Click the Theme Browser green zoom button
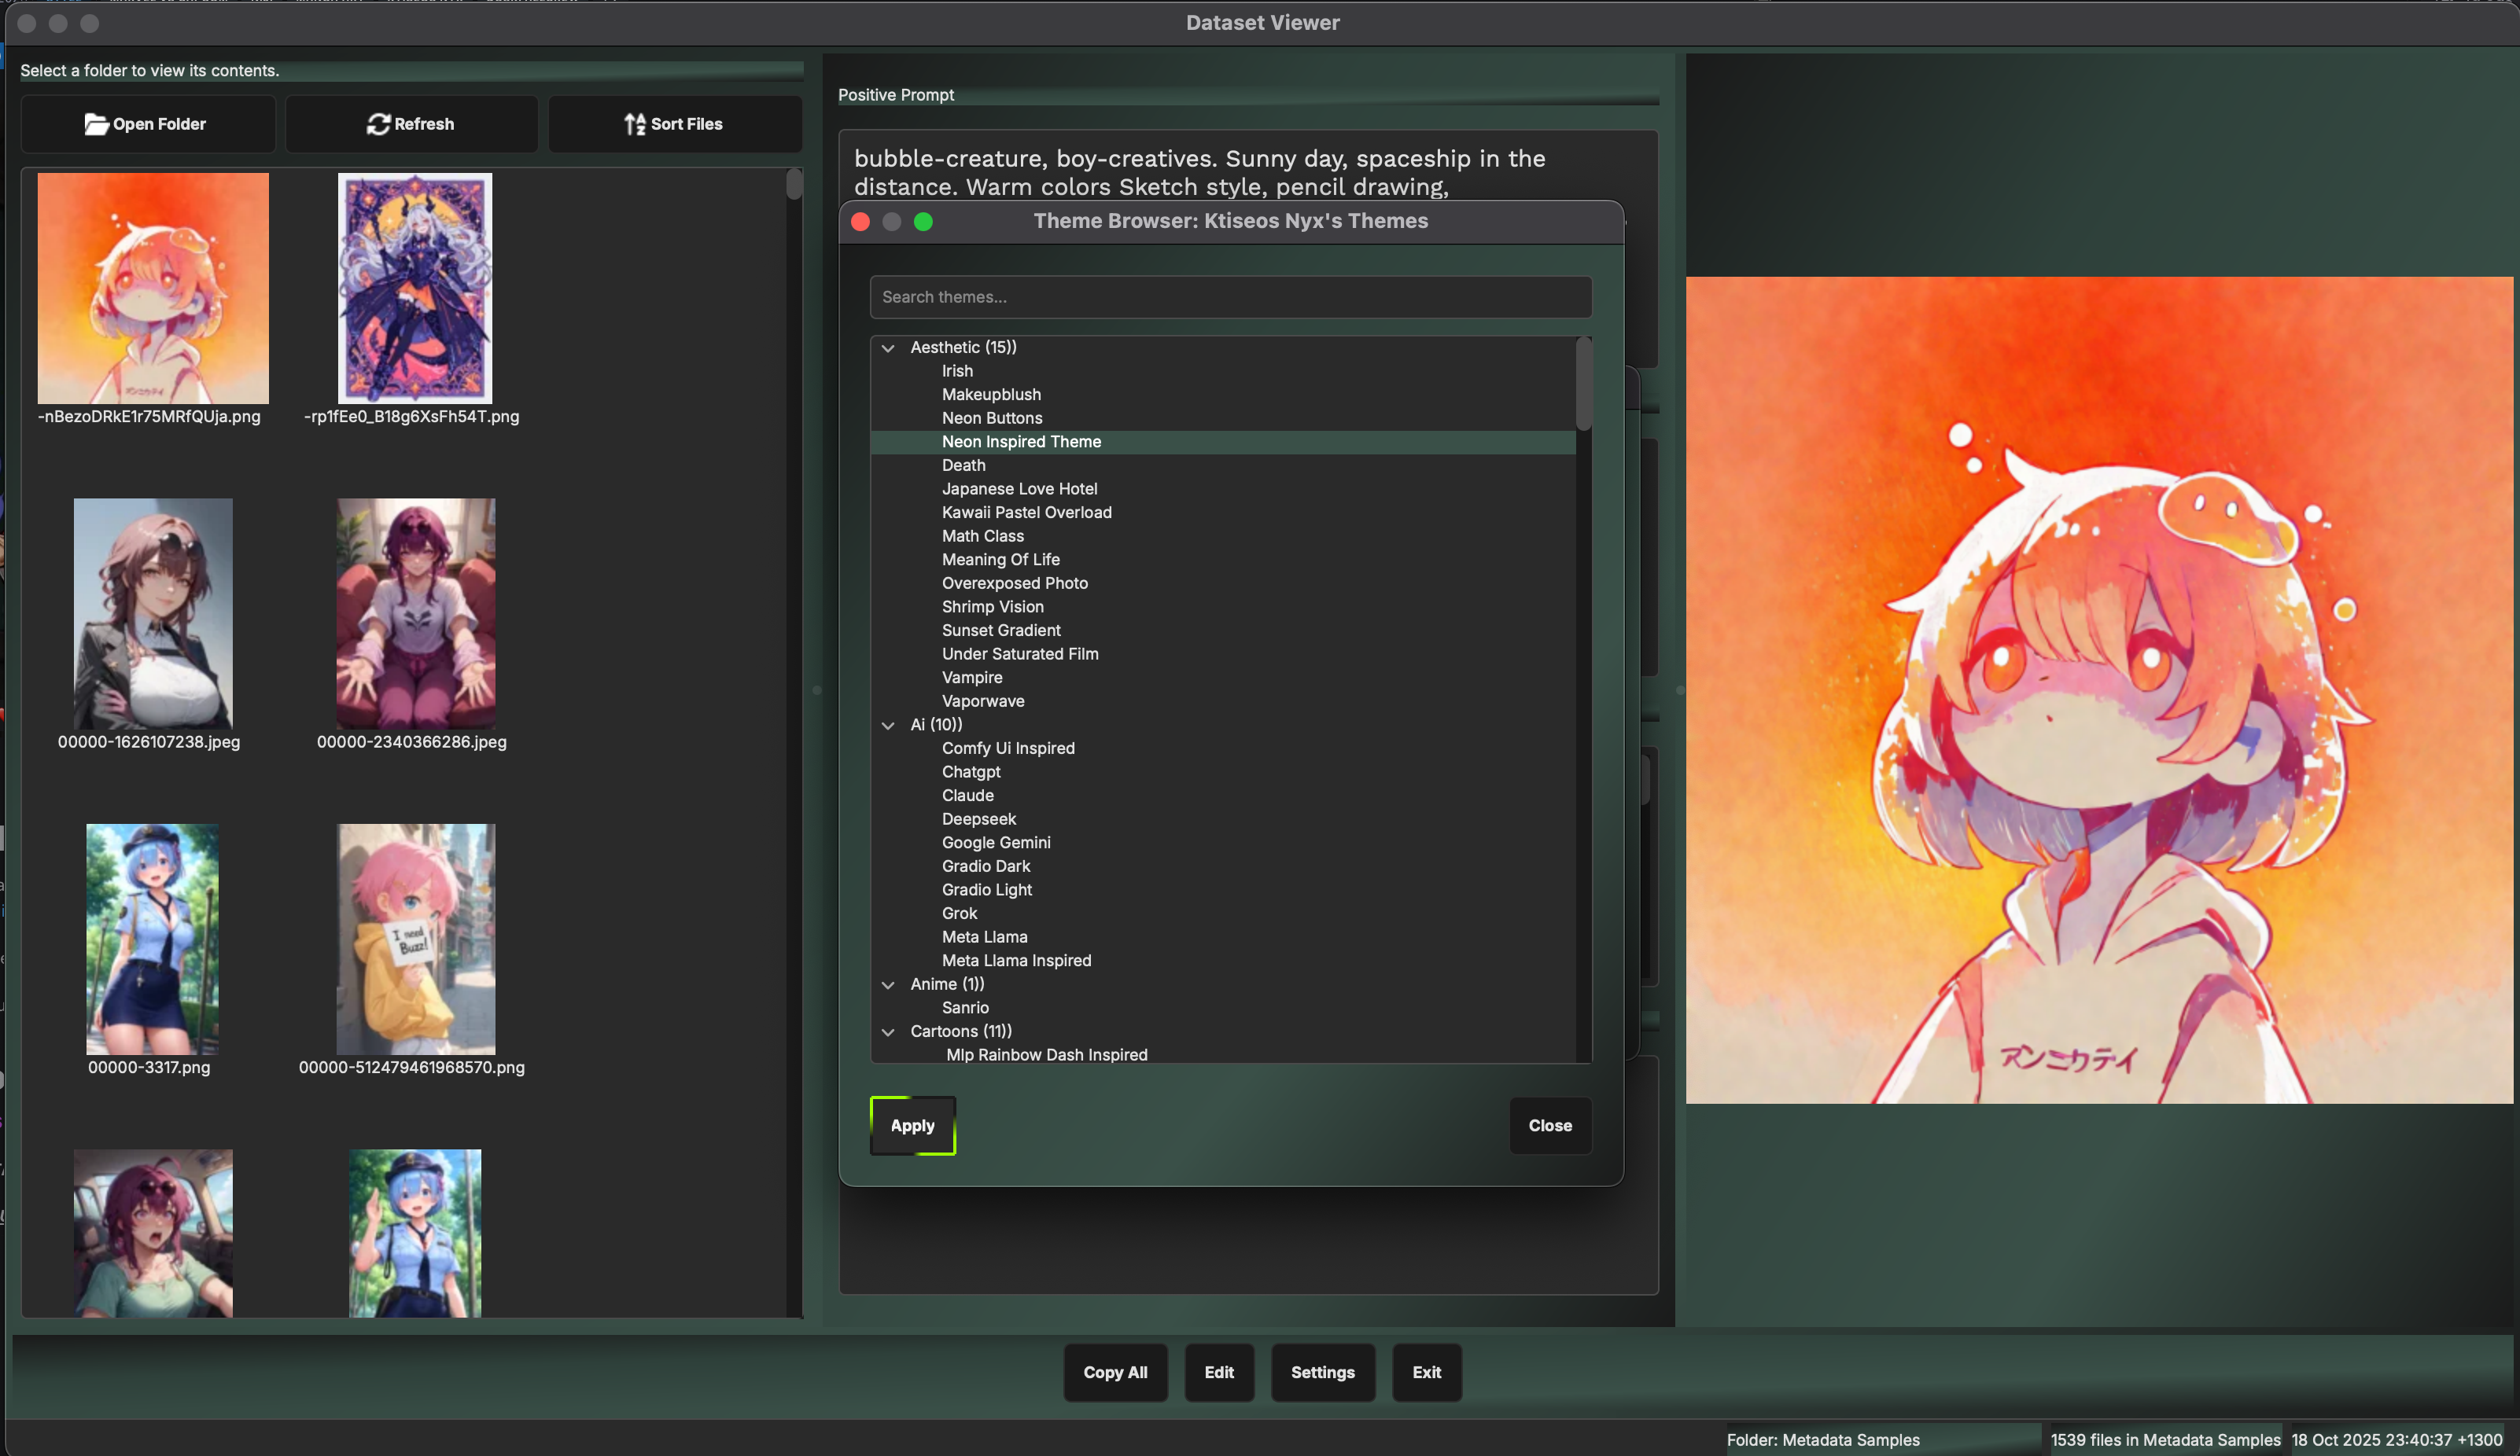Image resolution: width=2520 pixels, height=1456 pixels. [923, 222]
